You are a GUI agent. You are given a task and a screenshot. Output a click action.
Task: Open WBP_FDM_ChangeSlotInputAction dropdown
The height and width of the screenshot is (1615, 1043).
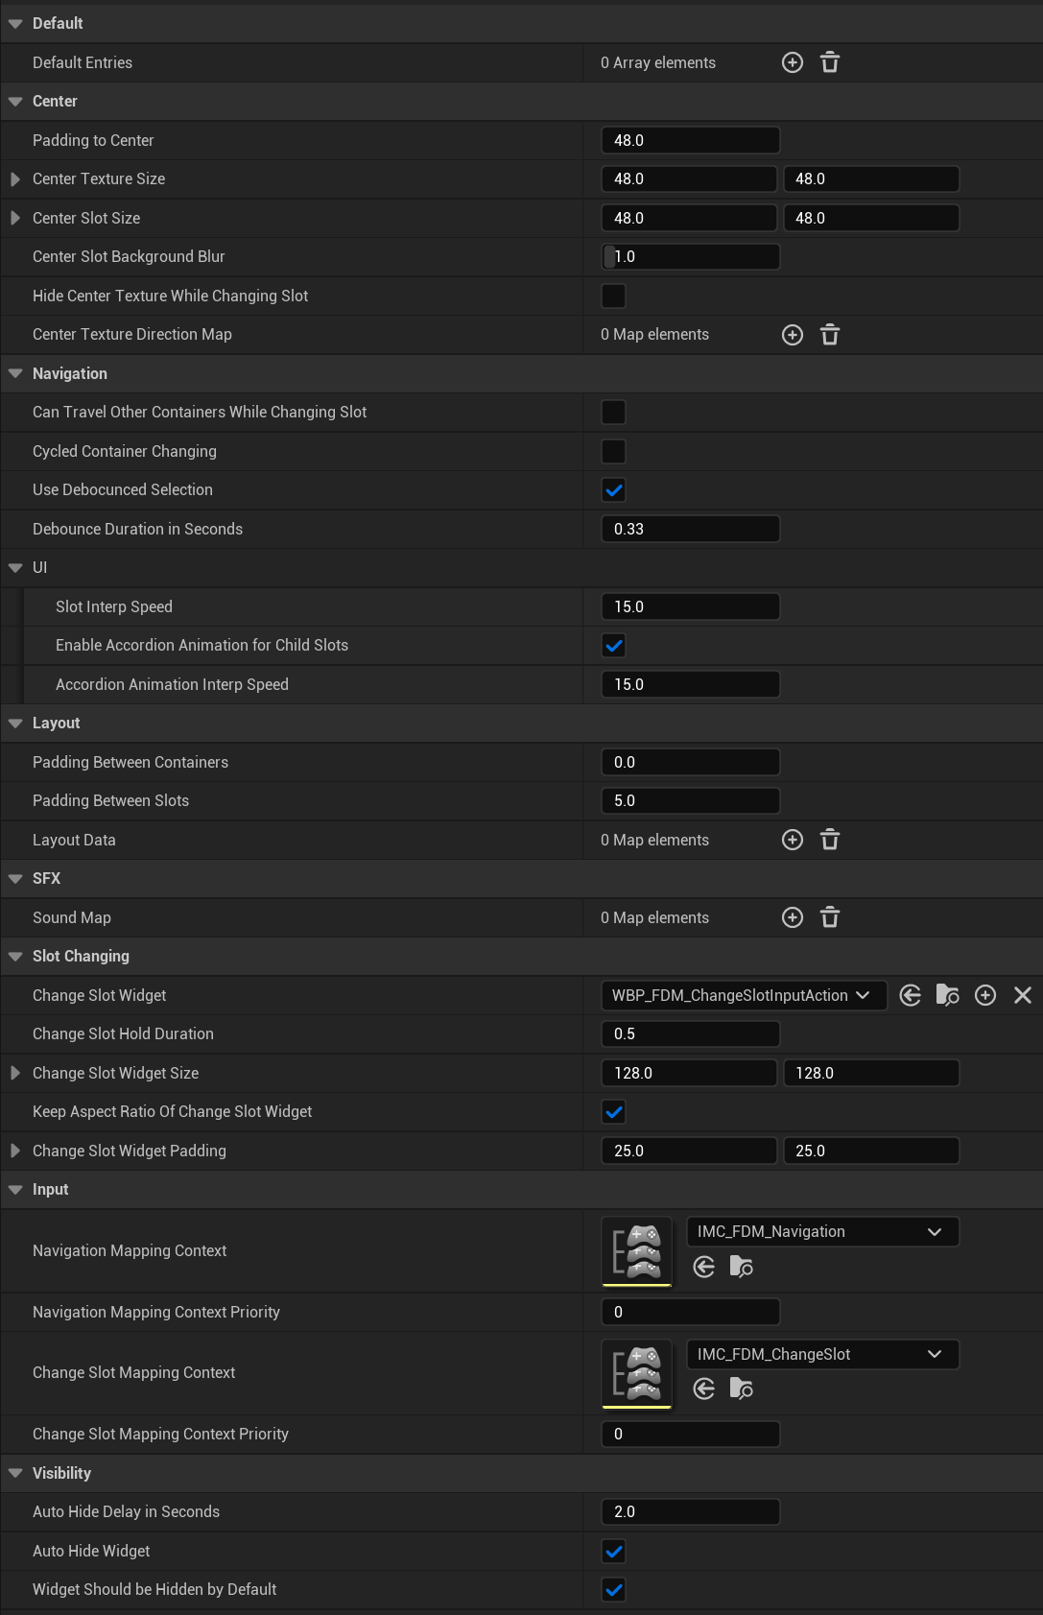743,995
